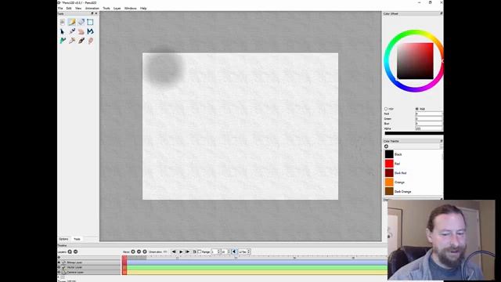Choose the Red palette swatch
Screen dimensions: 501x282
coord(389,164)
